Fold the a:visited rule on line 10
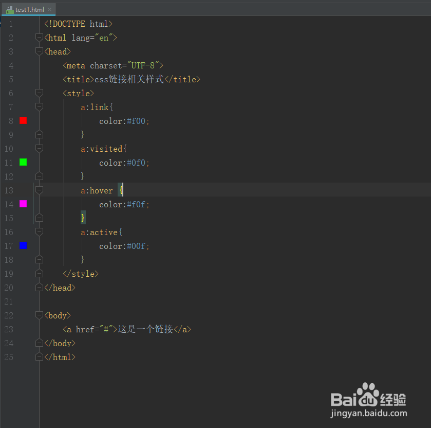Image resolution: width=431 pixels, height=428 pixels. click(x=40, y=149)
